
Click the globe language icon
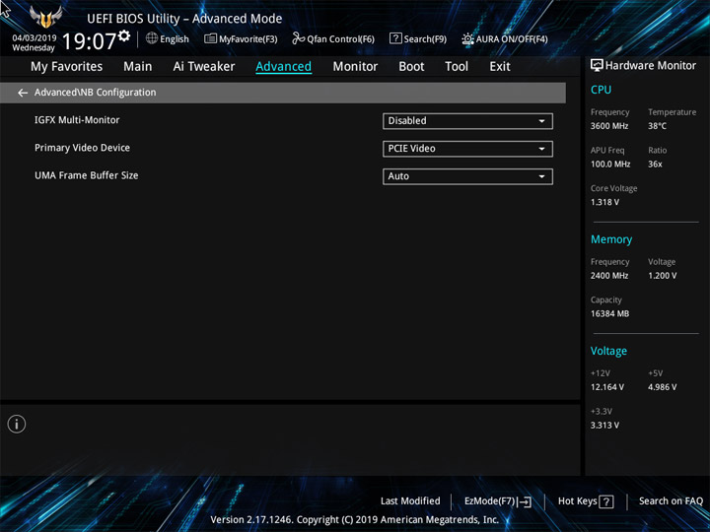(x=152, y=38)
